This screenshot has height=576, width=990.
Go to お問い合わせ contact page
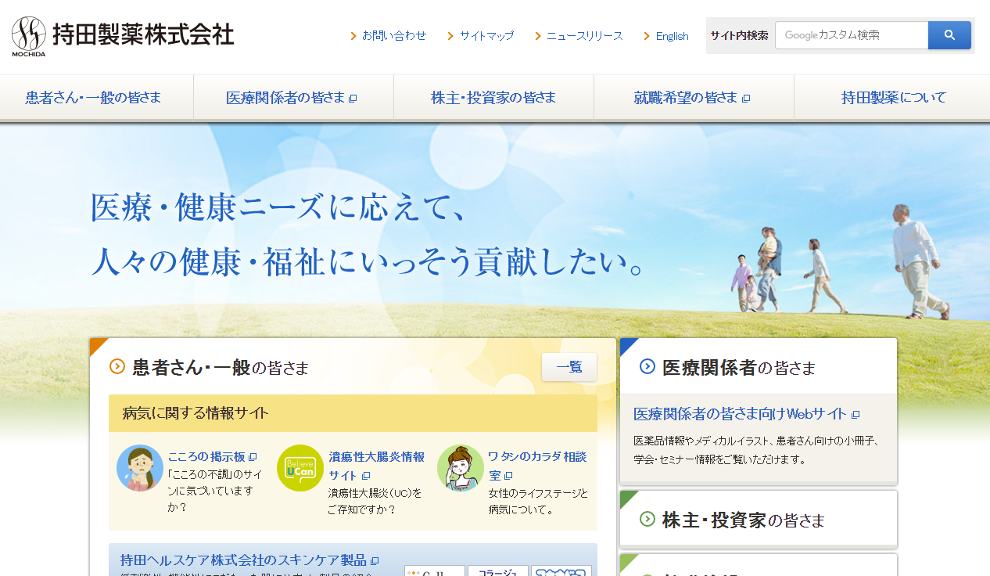point(394,36)
